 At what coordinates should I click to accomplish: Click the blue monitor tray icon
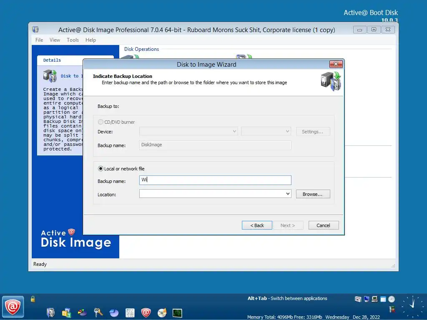pos(367,299)
